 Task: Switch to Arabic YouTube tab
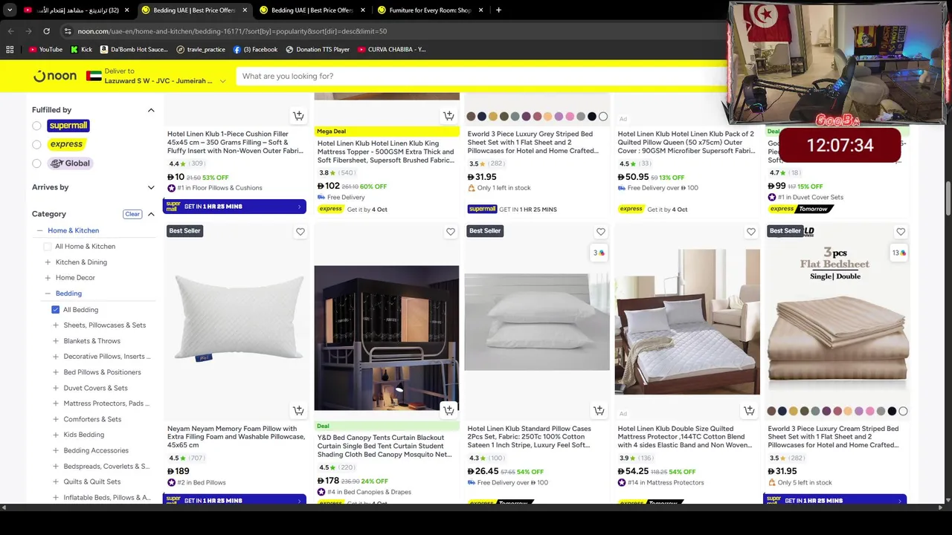[x=77, y=10]
